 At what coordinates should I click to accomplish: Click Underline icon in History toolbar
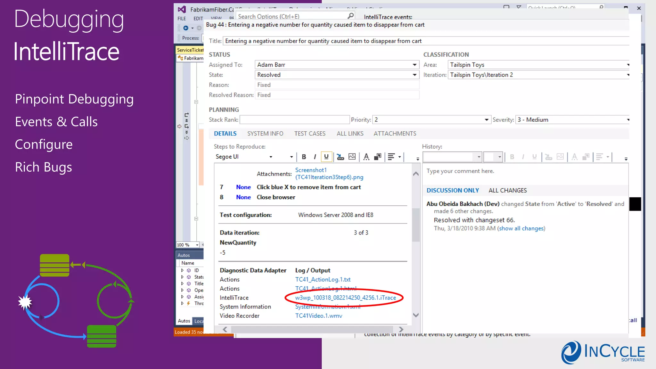[x=534, y=157]
